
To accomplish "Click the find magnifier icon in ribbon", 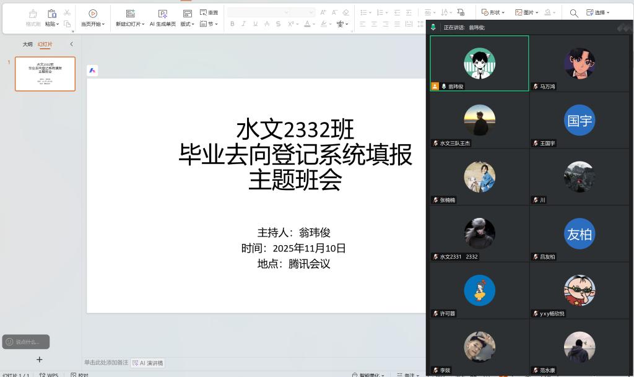I will click(x=574, y=13).
